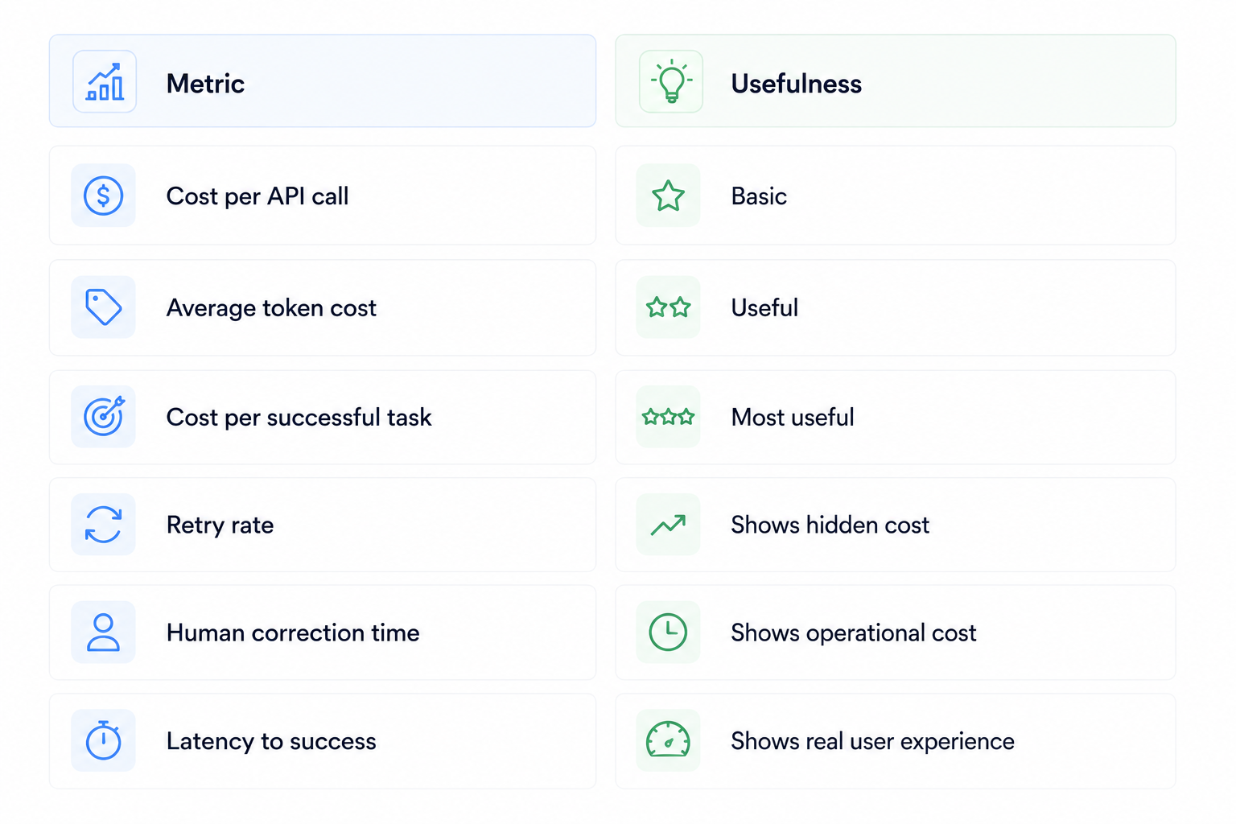Screen dimensions: 1236x824
Task: Click the Cost per successful task label
Action: pyautogui.click(x=299, y=418)
